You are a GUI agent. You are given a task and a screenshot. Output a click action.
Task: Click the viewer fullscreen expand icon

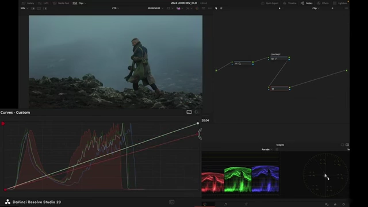203,8
